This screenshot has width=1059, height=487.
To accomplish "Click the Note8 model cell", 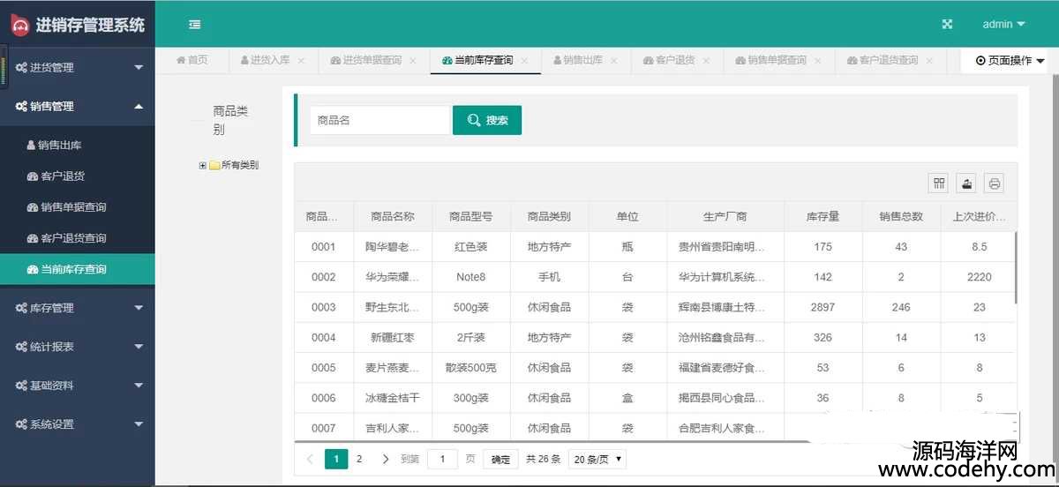I will click(x=471, y=277).
